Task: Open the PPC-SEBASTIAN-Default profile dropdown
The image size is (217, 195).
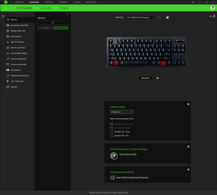Action: [x=141, y=17]
